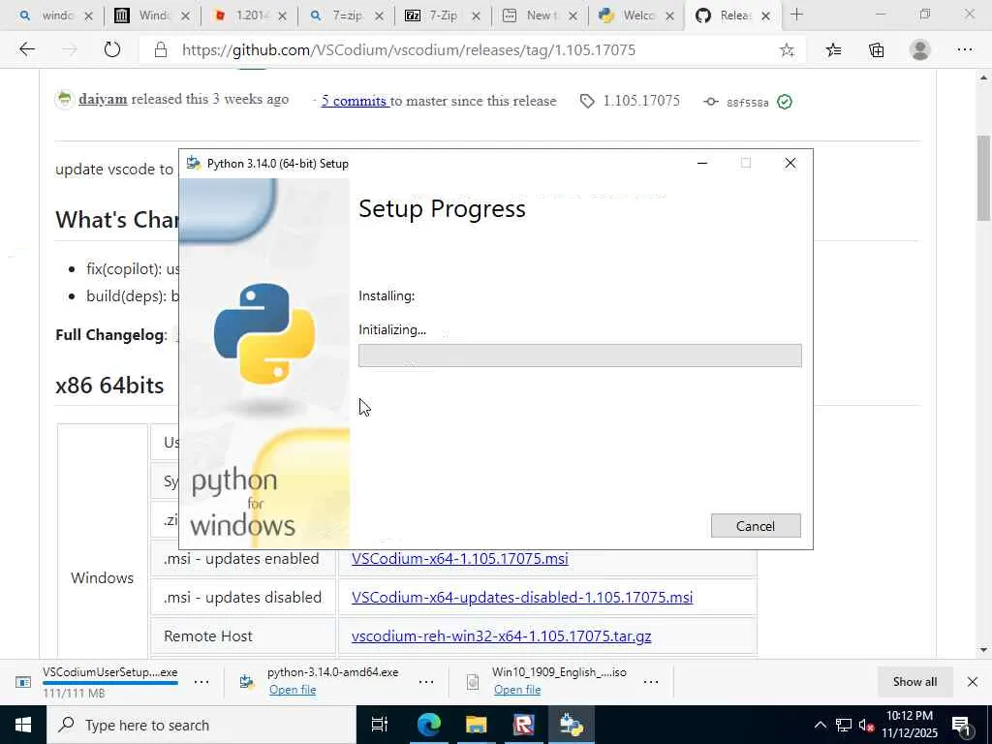Open file for Win10_1909_English iso
Screen dimensions: 992x744
[517, 690]
